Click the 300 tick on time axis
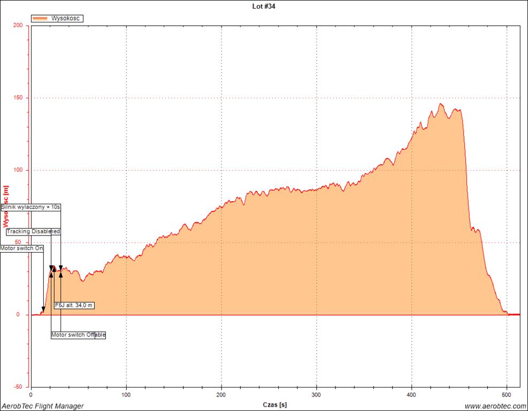 (x=317, y=395)
